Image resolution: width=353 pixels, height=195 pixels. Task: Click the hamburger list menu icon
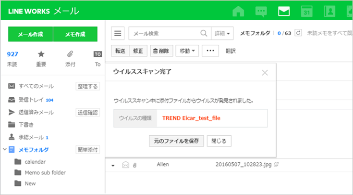pos(118,33)
